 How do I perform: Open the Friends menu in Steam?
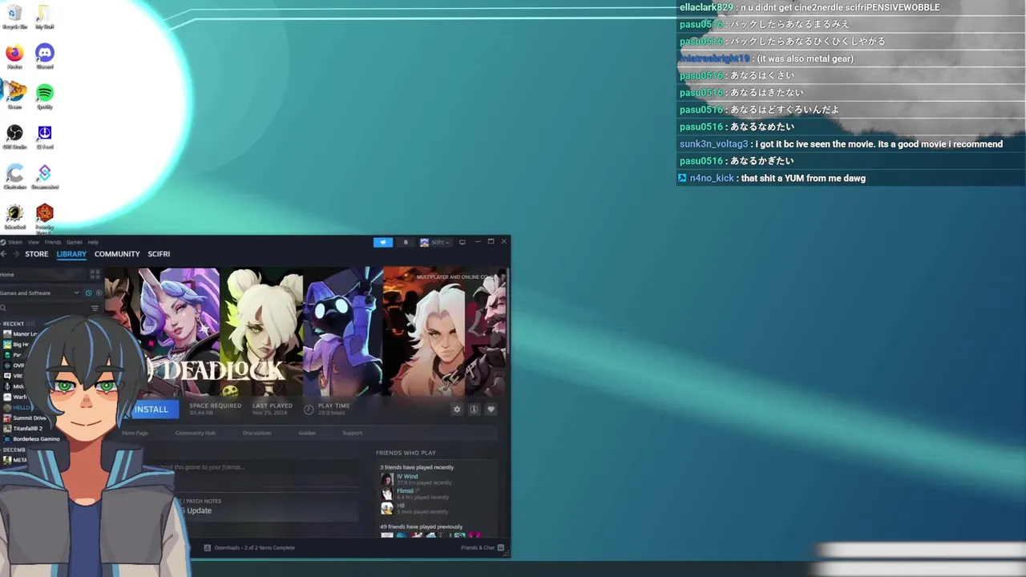(52, 242)
